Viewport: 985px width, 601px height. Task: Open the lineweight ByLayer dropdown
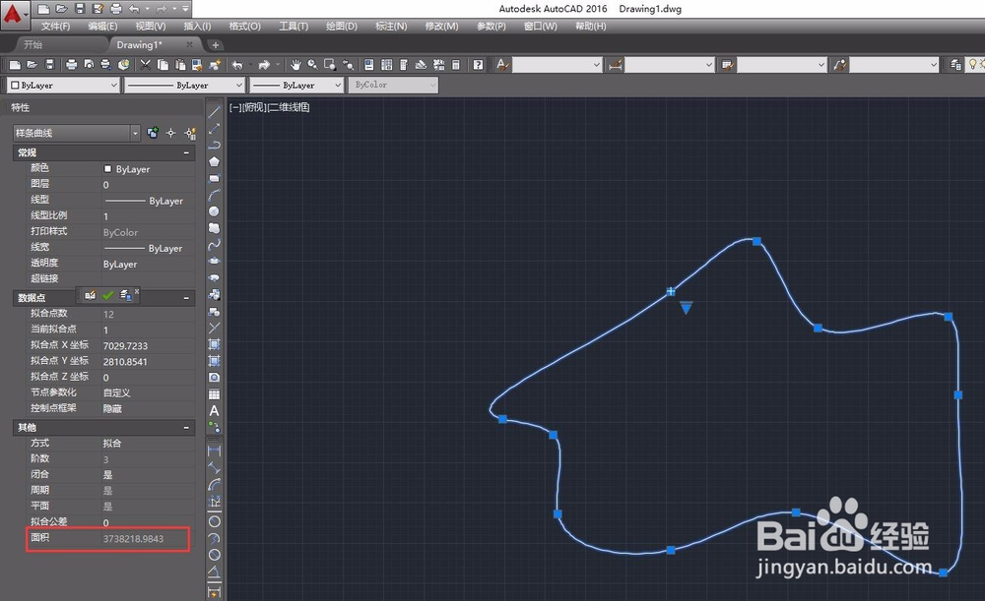coord(296,86)
